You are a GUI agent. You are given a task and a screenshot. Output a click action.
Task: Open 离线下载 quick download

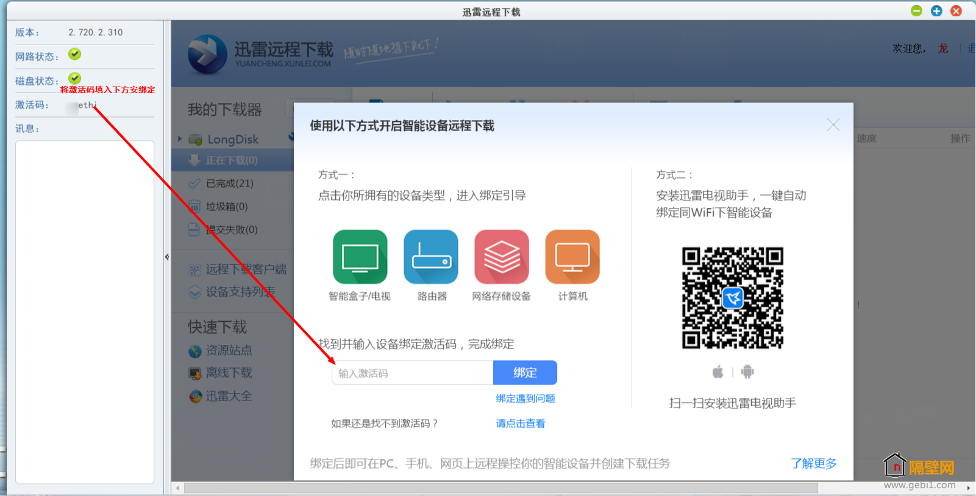(229, 373)
